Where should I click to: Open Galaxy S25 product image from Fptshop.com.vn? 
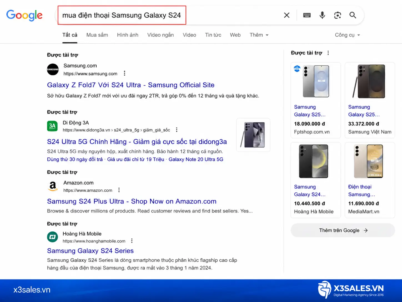(316, 81)
